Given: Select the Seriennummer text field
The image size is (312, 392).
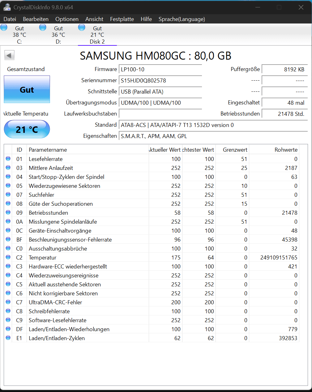Looking at the screenshot, I should [160, 80].
